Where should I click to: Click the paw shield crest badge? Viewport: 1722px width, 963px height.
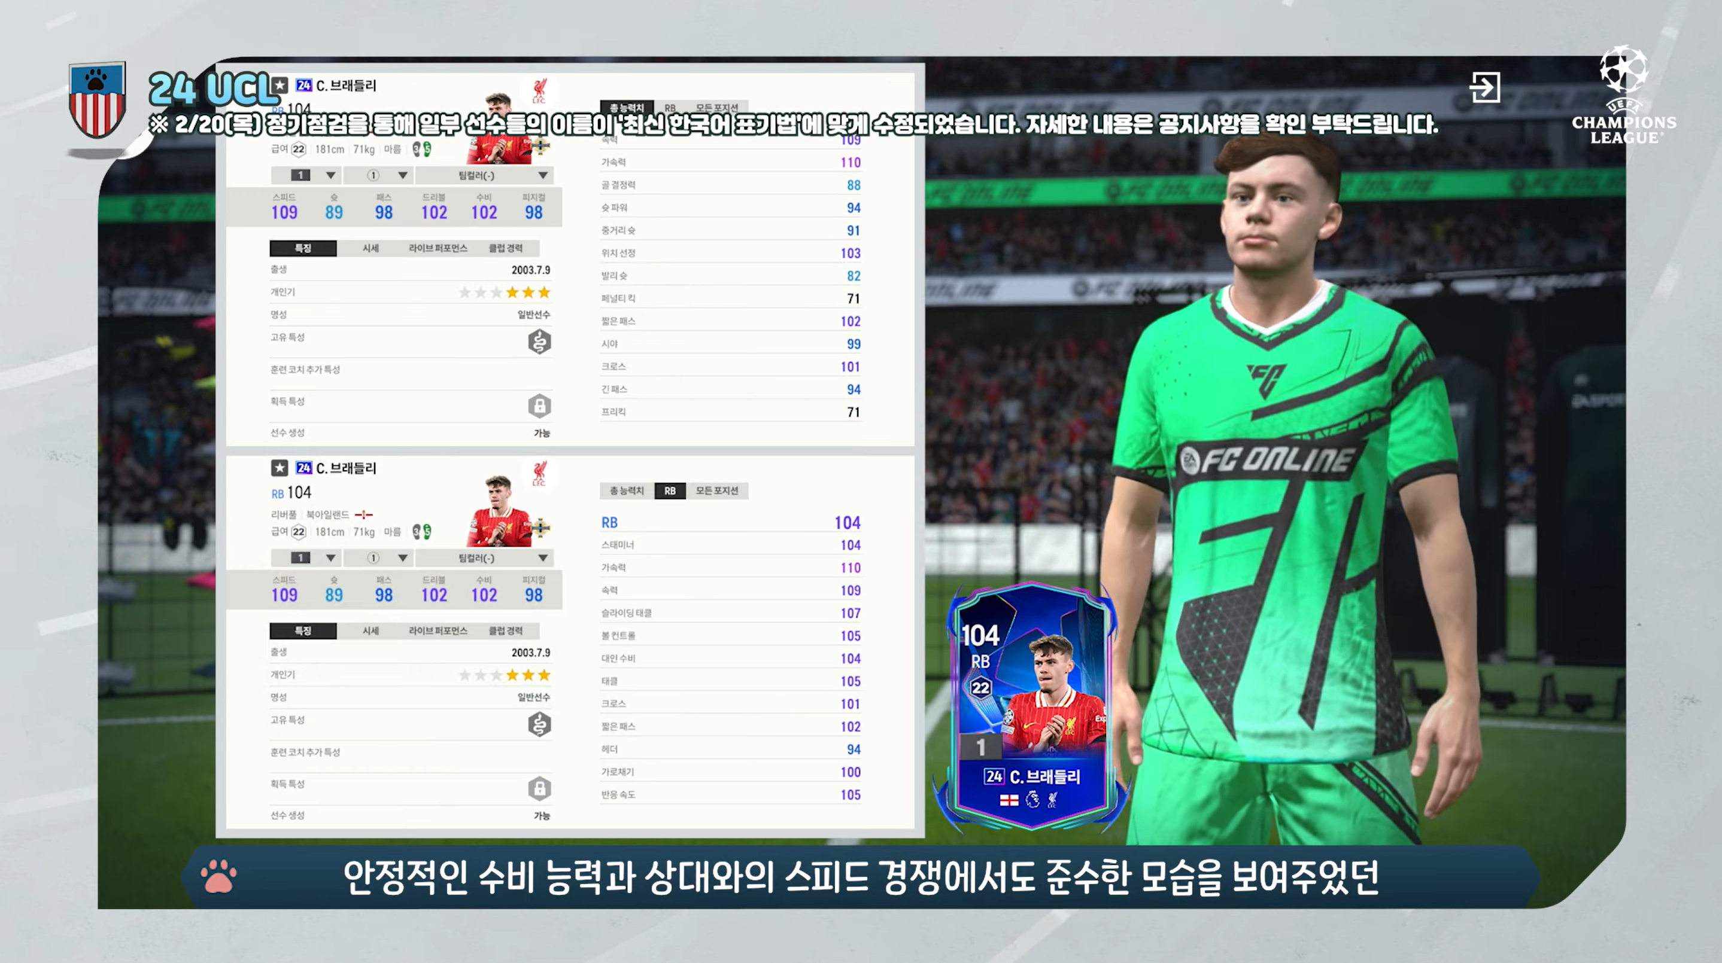click(x=98, y=99)
